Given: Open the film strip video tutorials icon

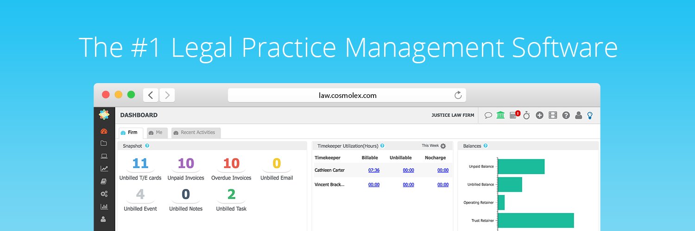Looking at the screenshot, I should pyautogui.click(x=553, y=115).
